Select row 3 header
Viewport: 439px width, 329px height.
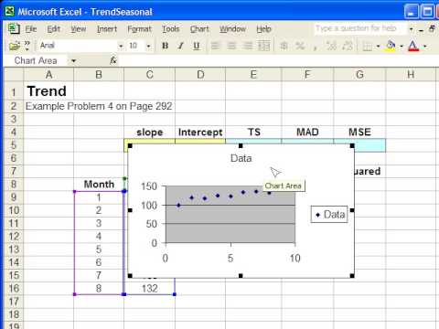(x=14, y=119)
